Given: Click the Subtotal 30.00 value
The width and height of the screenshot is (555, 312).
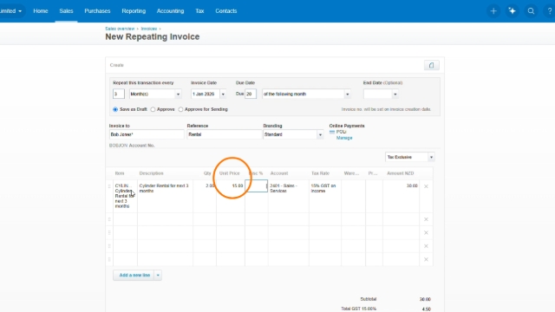Looking at the screenshot, I should [x=425, y=299].
